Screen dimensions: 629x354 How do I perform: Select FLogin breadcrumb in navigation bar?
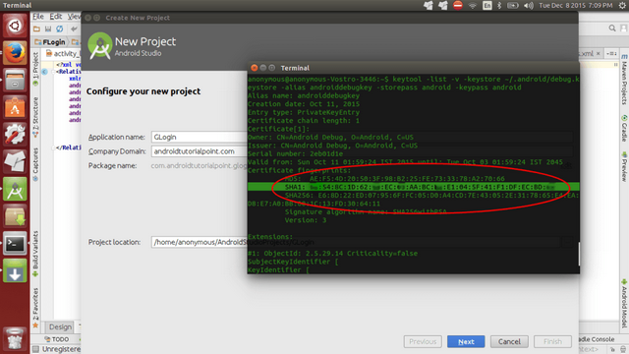tap(50, 42)
